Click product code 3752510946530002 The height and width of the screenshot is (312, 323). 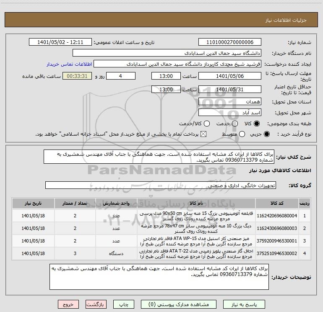(277, 253)
